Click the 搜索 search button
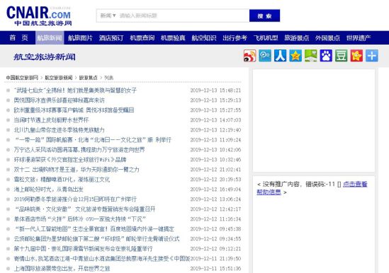 click(264, 16)
